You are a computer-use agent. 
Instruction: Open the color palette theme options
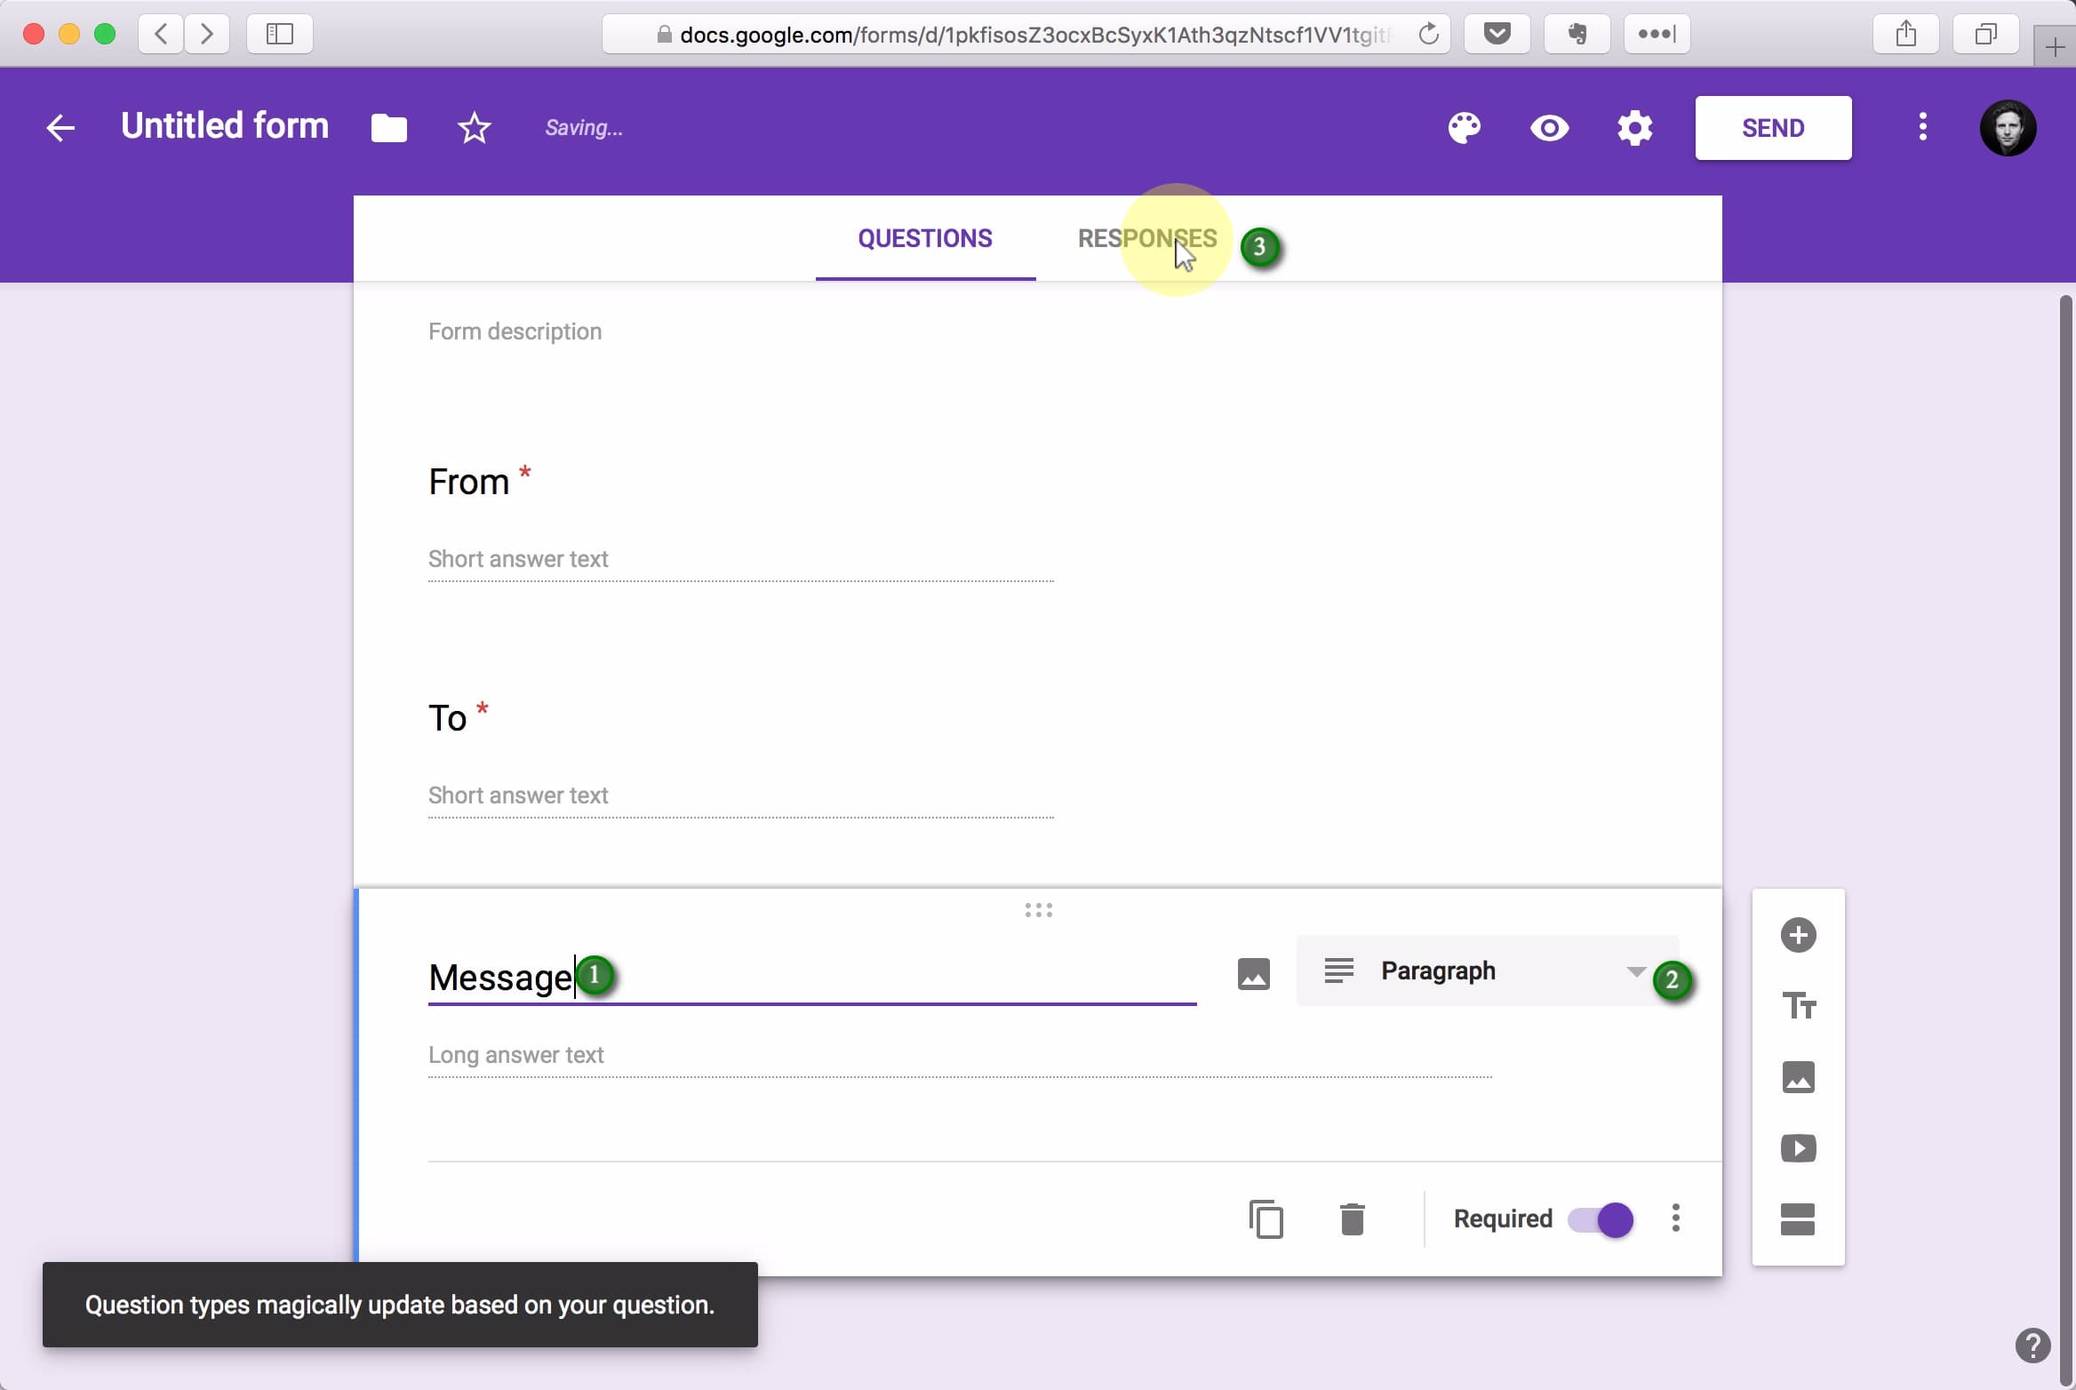coord(1465,128)
